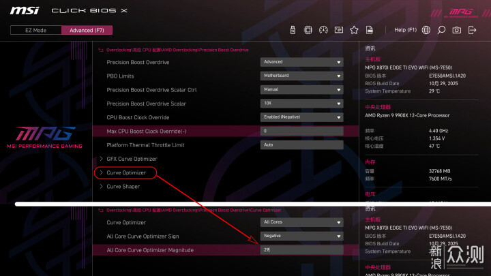
Task: Select Max CPU Boost Clock Override(-) row
Action: [x=226, y=131]
